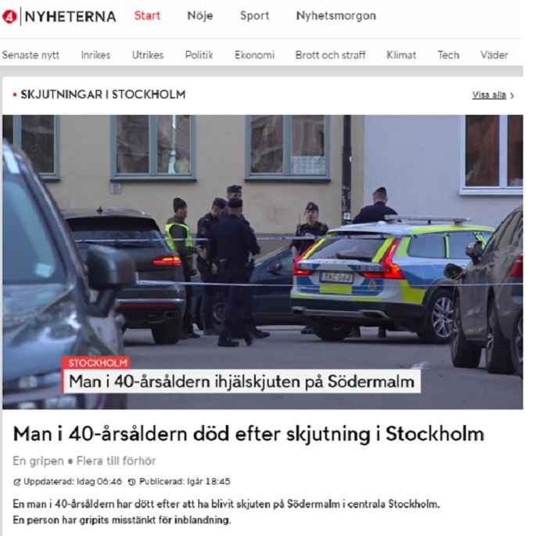Open the Politik category
This screenshot has width=538, height=536.
(199, 55)
